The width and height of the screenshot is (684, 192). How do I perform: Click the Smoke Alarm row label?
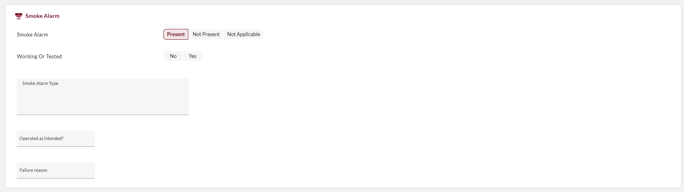coord(32,35)
